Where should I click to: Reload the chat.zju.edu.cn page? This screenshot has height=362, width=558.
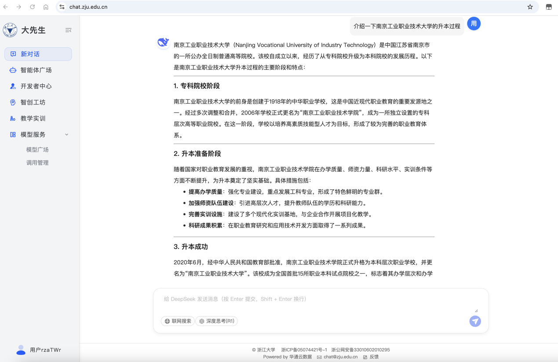click(x=33, y=7)
